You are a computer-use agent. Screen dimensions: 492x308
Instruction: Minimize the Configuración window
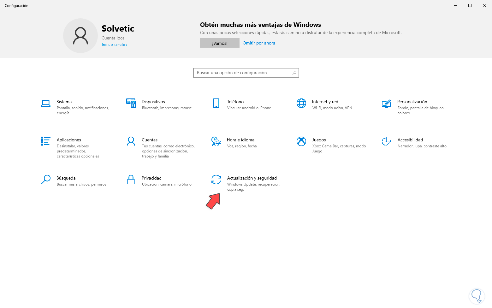tap(455, 5)
